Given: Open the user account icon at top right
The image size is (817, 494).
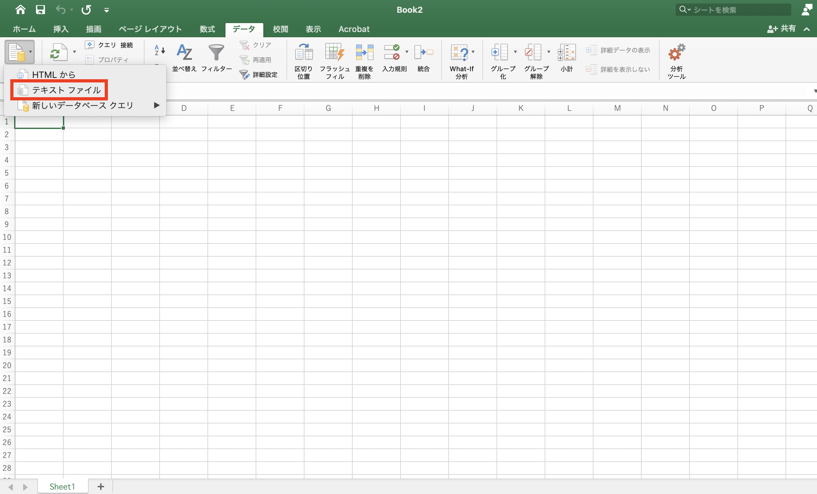Looking at the screenshot, I should pos(807,10).
